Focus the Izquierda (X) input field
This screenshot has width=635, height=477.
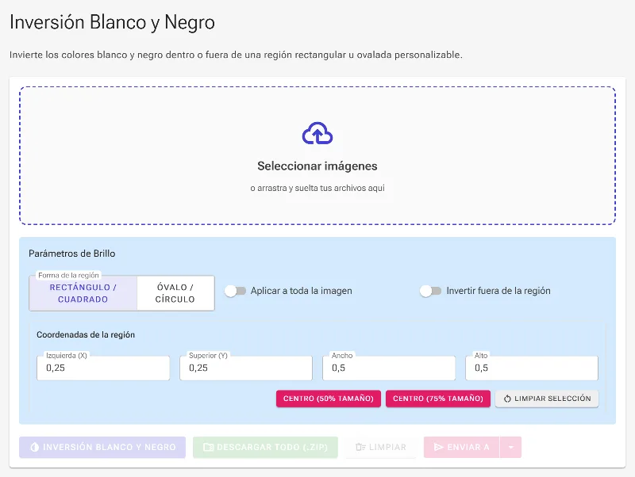103,368
